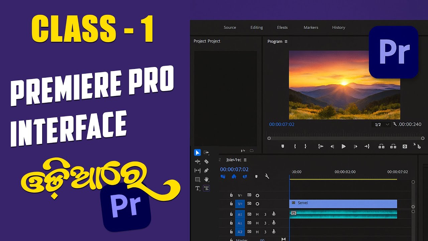
Task: Switch to the Efests tab
Action: 282,27
